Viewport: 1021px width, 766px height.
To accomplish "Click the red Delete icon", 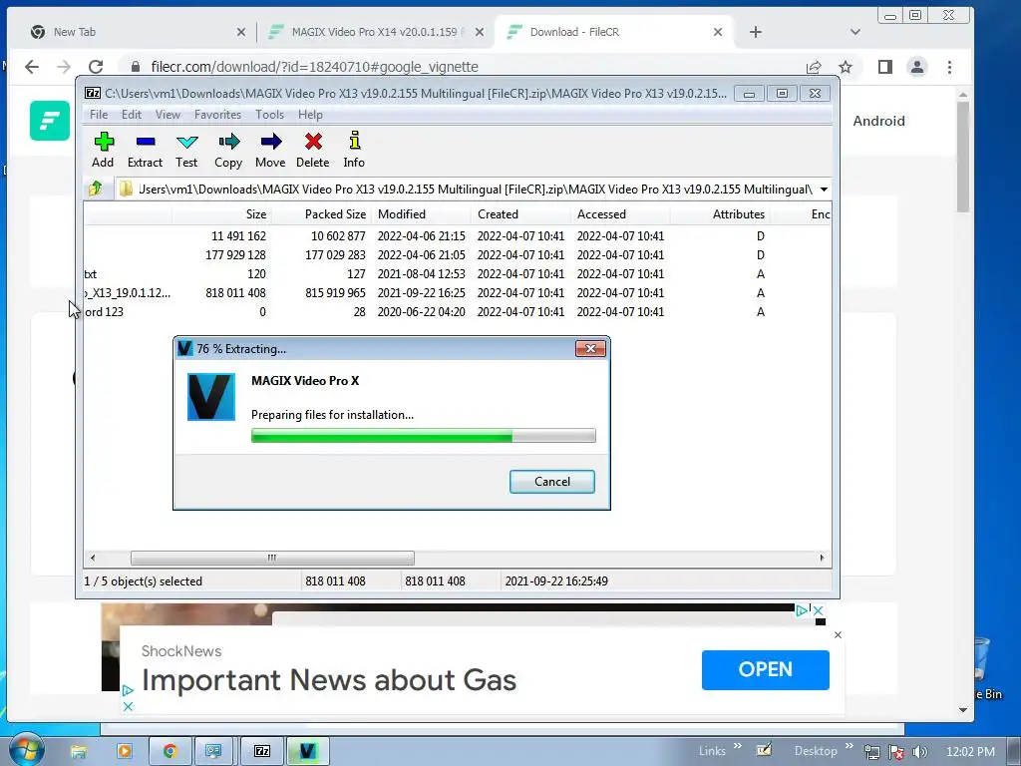I will 312,151.
